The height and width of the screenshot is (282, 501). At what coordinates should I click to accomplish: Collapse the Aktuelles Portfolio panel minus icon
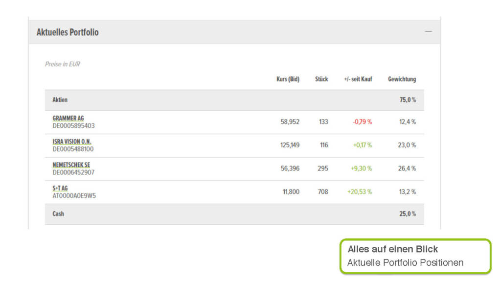pyautogui.click(x=428, y=32)
